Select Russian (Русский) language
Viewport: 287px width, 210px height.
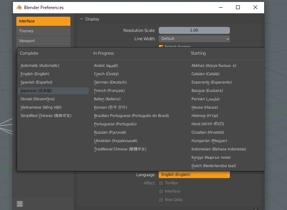pos(110,133)
